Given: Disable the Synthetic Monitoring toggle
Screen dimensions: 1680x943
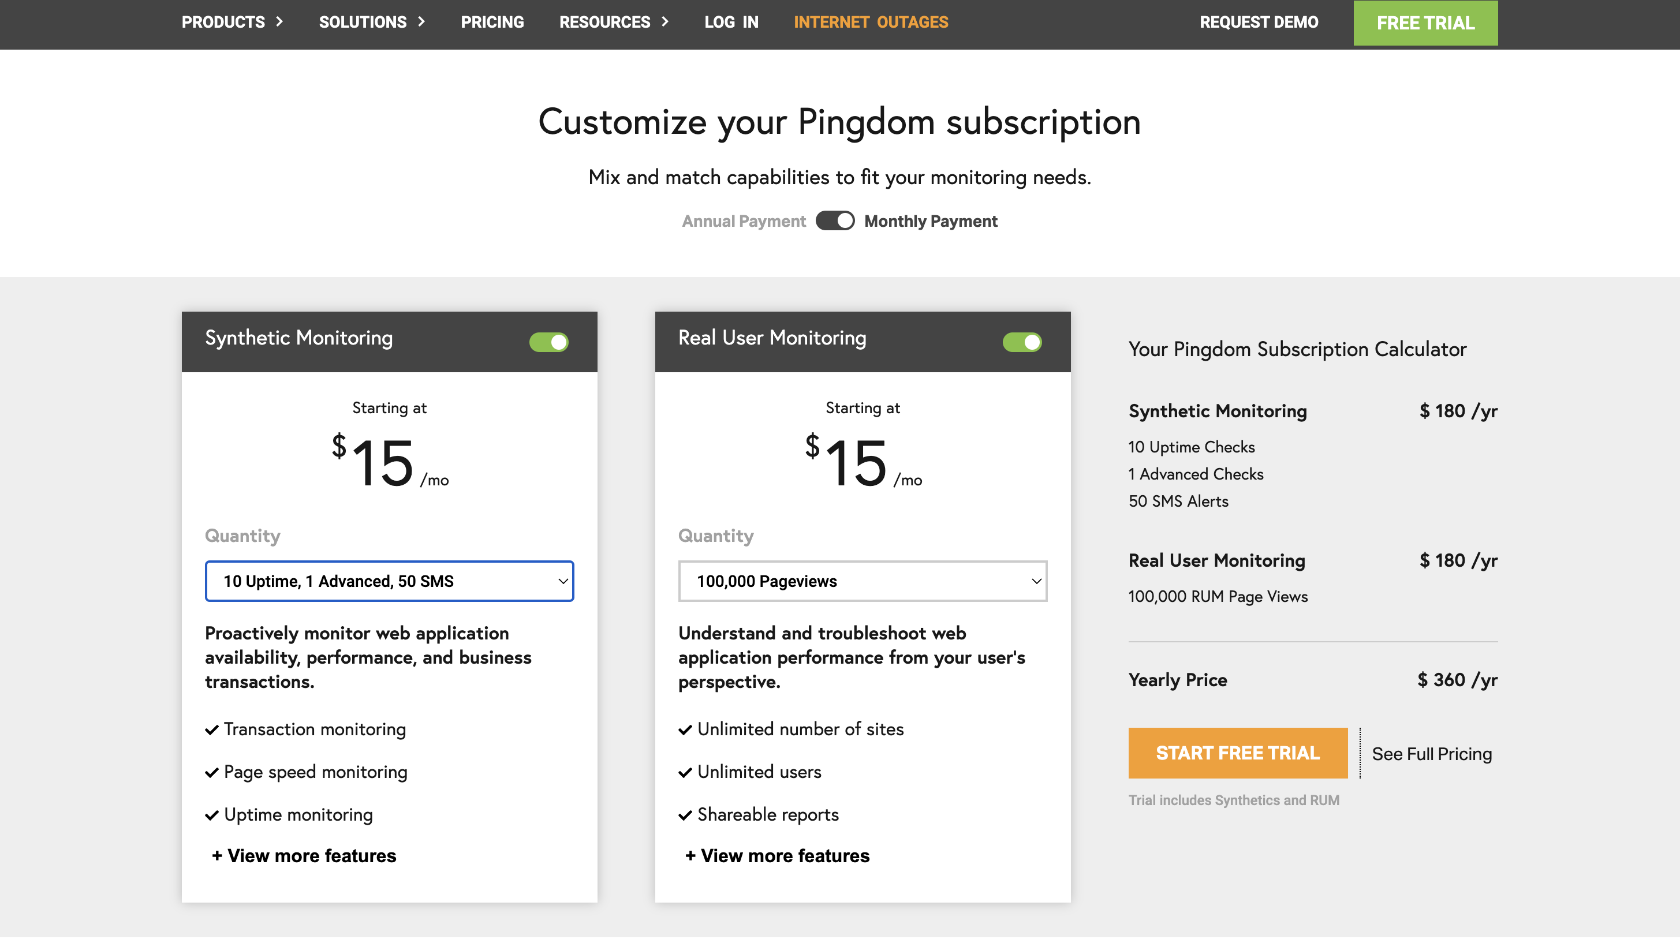Looking at the screenshot, I should [548, 342].
